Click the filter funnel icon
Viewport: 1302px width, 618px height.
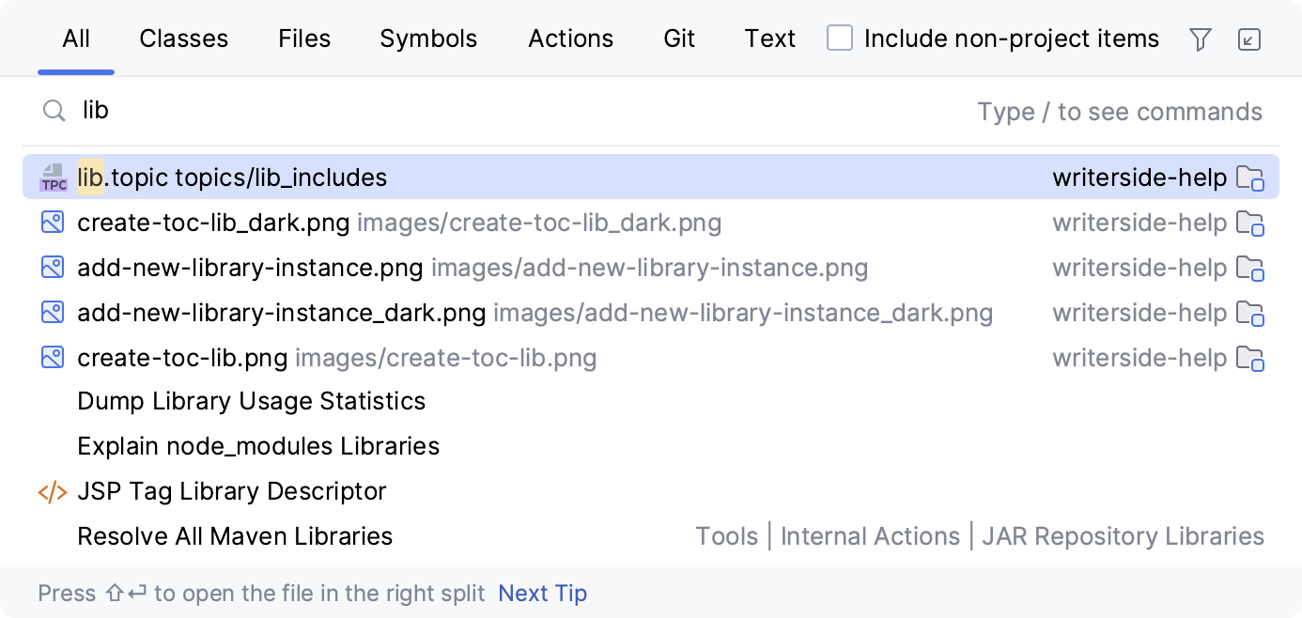pyautogui.click(x=1200, y=39)
